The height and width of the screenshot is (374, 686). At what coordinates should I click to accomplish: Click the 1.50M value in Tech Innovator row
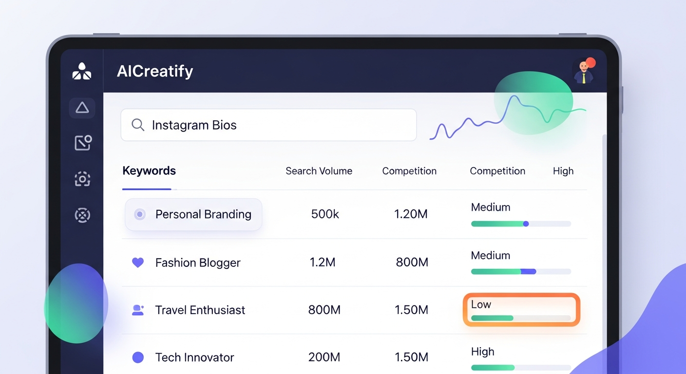[411, 357]
